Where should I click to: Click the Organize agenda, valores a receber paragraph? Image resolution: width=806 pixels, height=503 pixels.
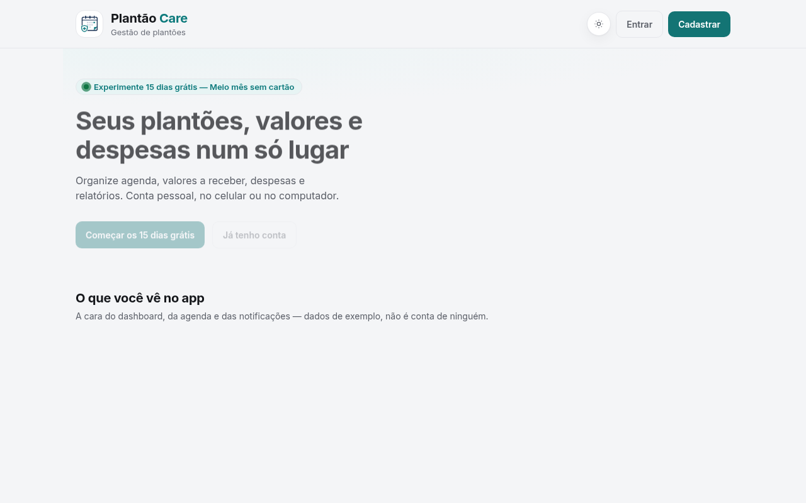207,188
